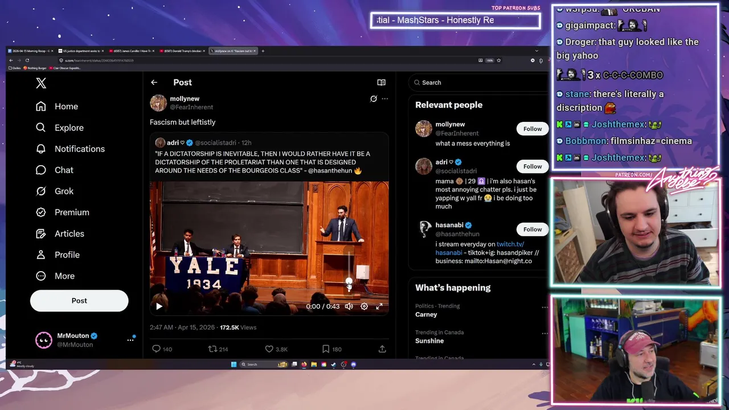
Task: Open a new browser tab
Action: (x=263, y=51)
